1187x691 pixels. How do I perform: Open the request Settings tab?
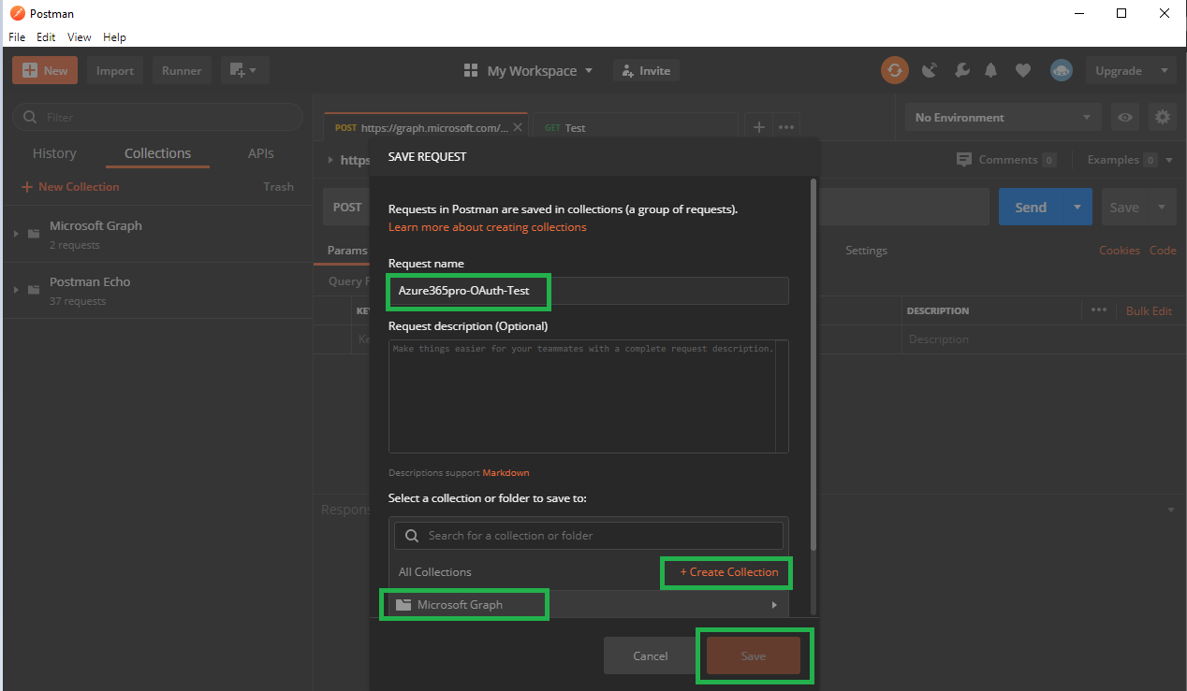click(x=866, y=251)
